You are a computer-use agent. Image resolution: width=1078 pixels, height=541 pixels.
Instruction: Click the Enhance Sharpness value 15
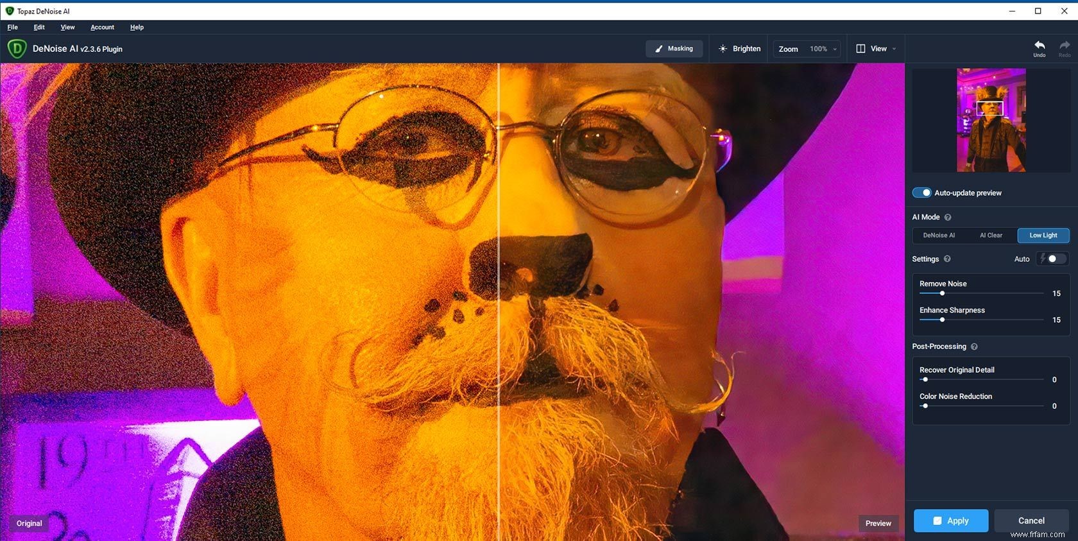point(1056,320)
